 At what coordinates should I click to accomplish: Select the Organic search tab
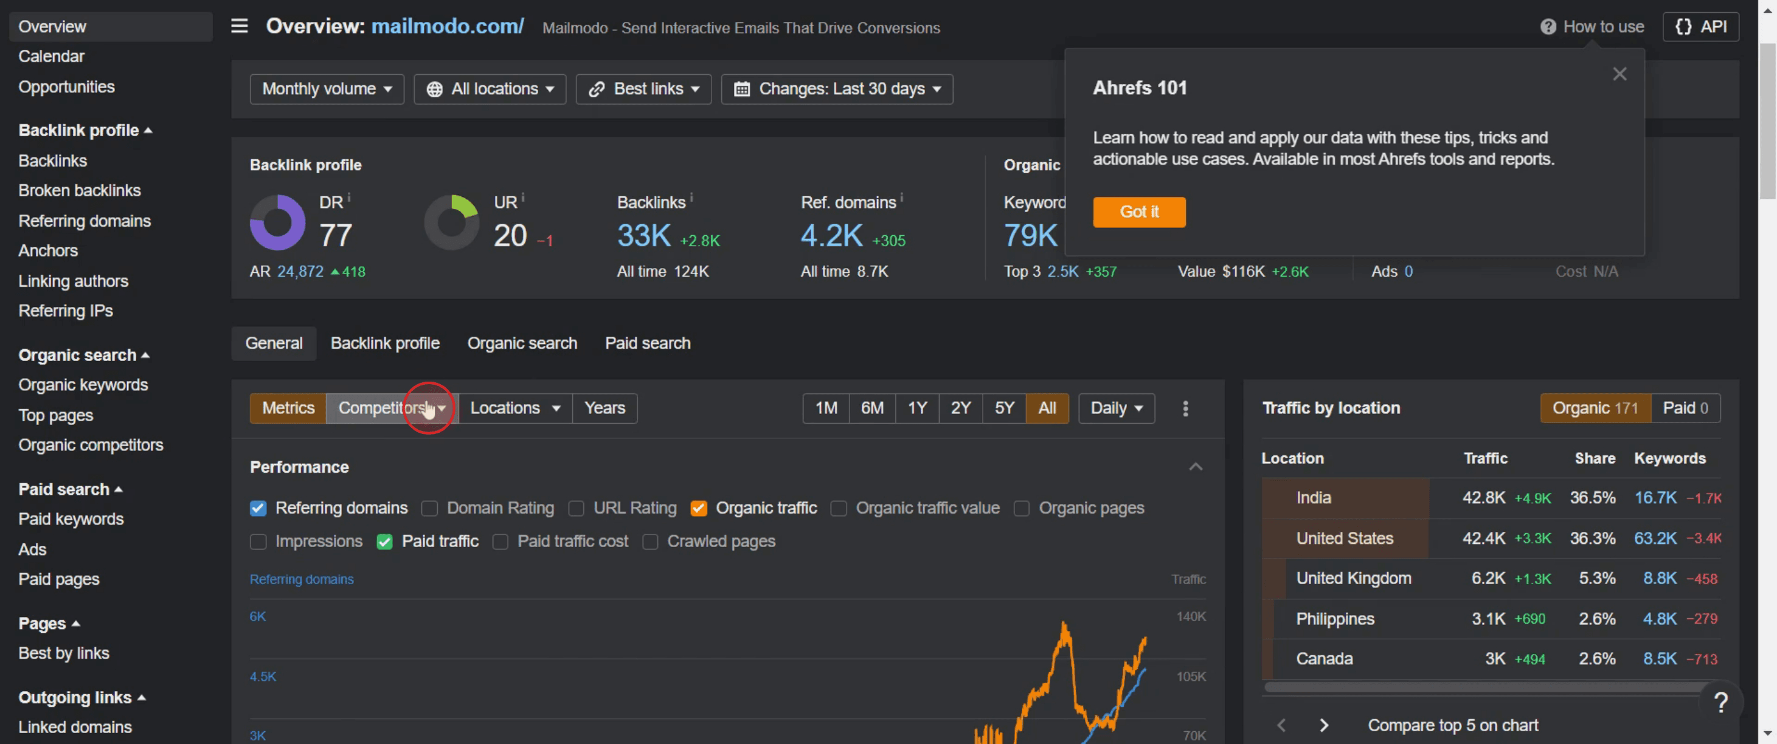522,343
